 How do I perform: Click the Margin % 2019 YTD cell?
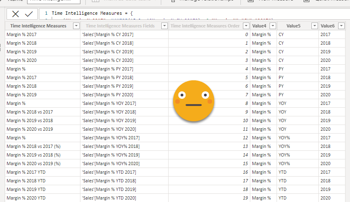26,189
